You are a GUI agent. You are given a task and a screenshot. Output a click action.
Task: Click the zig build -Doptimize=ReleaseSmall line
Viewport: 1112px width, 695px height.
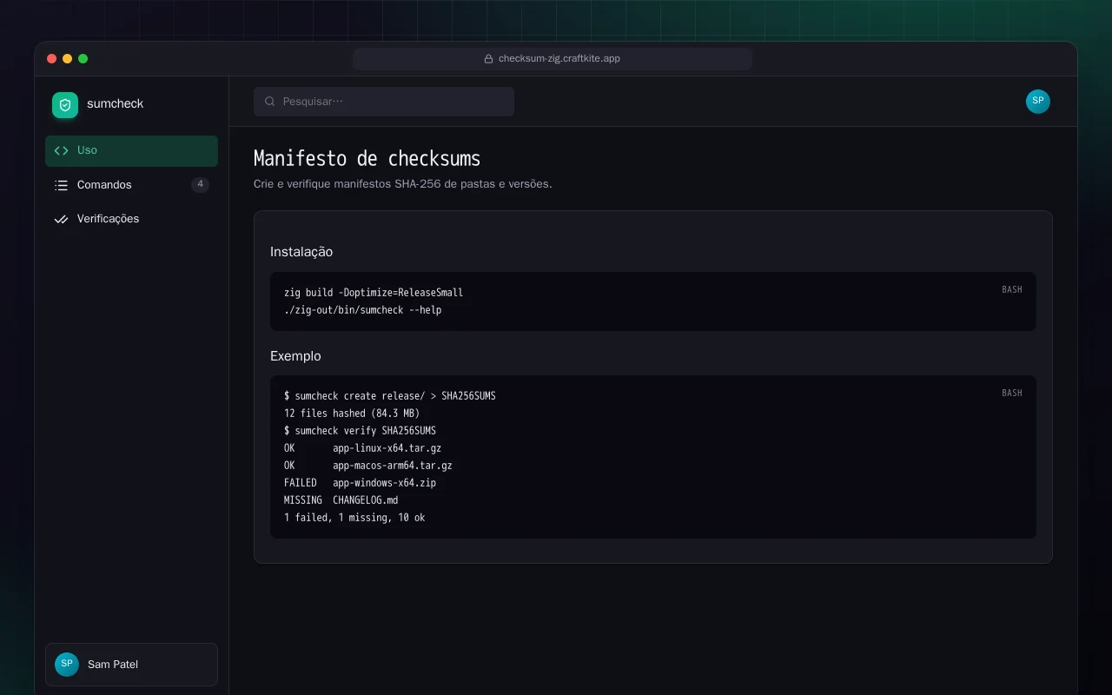(x=374, y=293)
